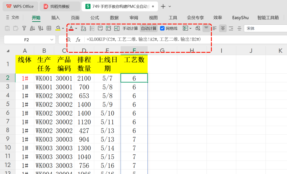Click the remove duplicates icon
The width and height of the screenshot is (287, 174).
(198, 28)
